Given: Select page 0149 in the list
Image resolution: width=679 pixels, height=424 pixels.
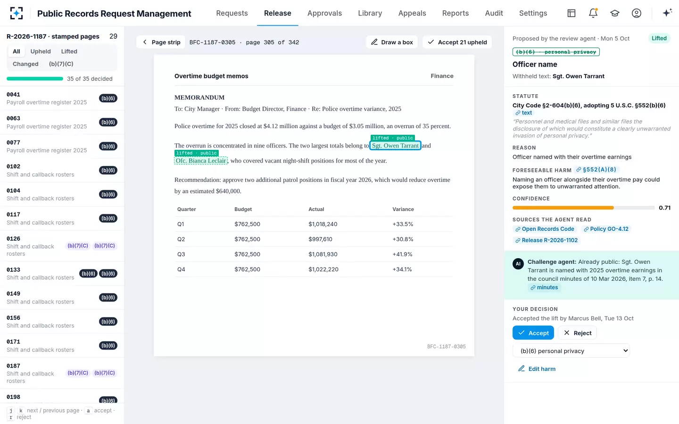Looking at the screenshot, I should coord(62,298).
